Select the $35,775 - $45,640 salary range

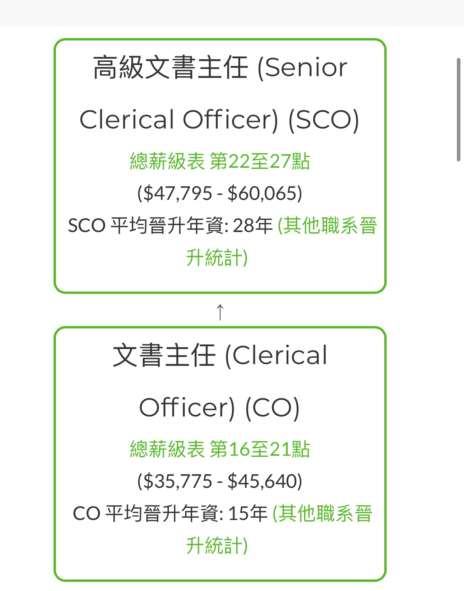[x=220, y=481]
